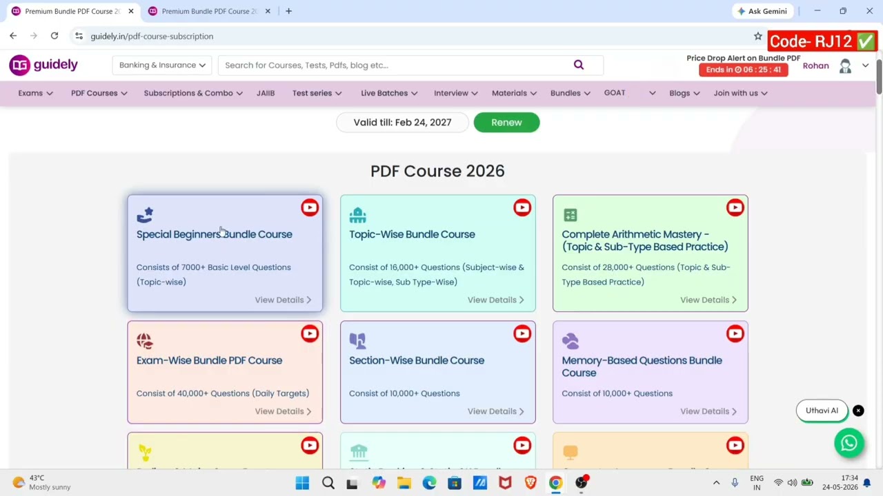The height and width of the screenshot is (496, 883).
Task: Open Brave browser from the taskbar
Action: (530, 483)
